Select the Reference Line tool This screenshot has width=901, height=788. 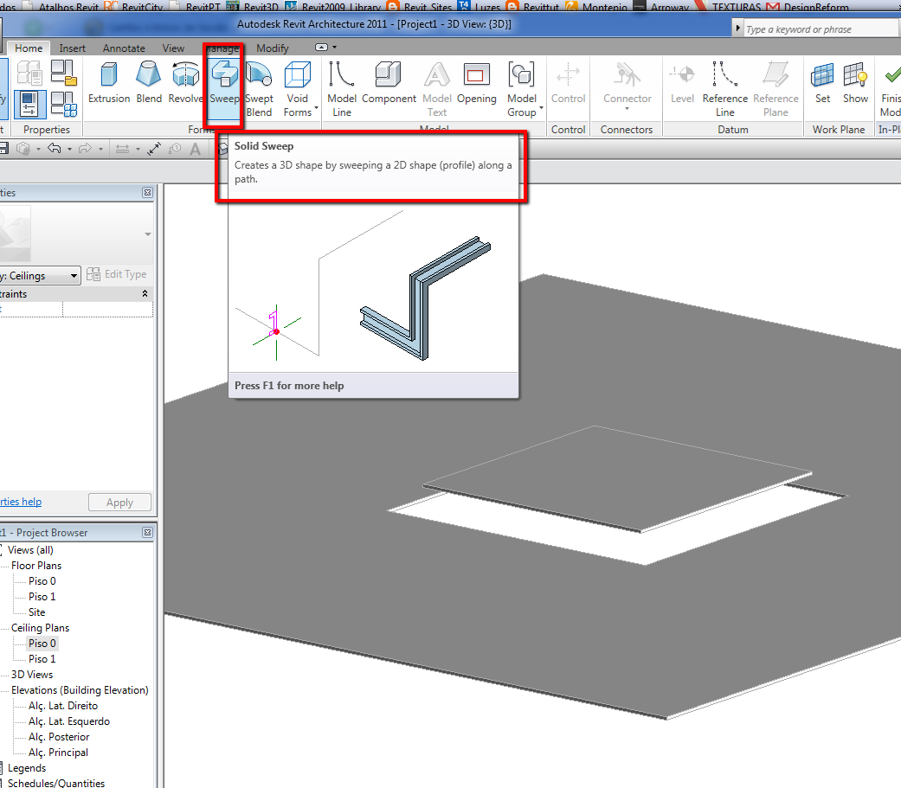click(724, 90)
